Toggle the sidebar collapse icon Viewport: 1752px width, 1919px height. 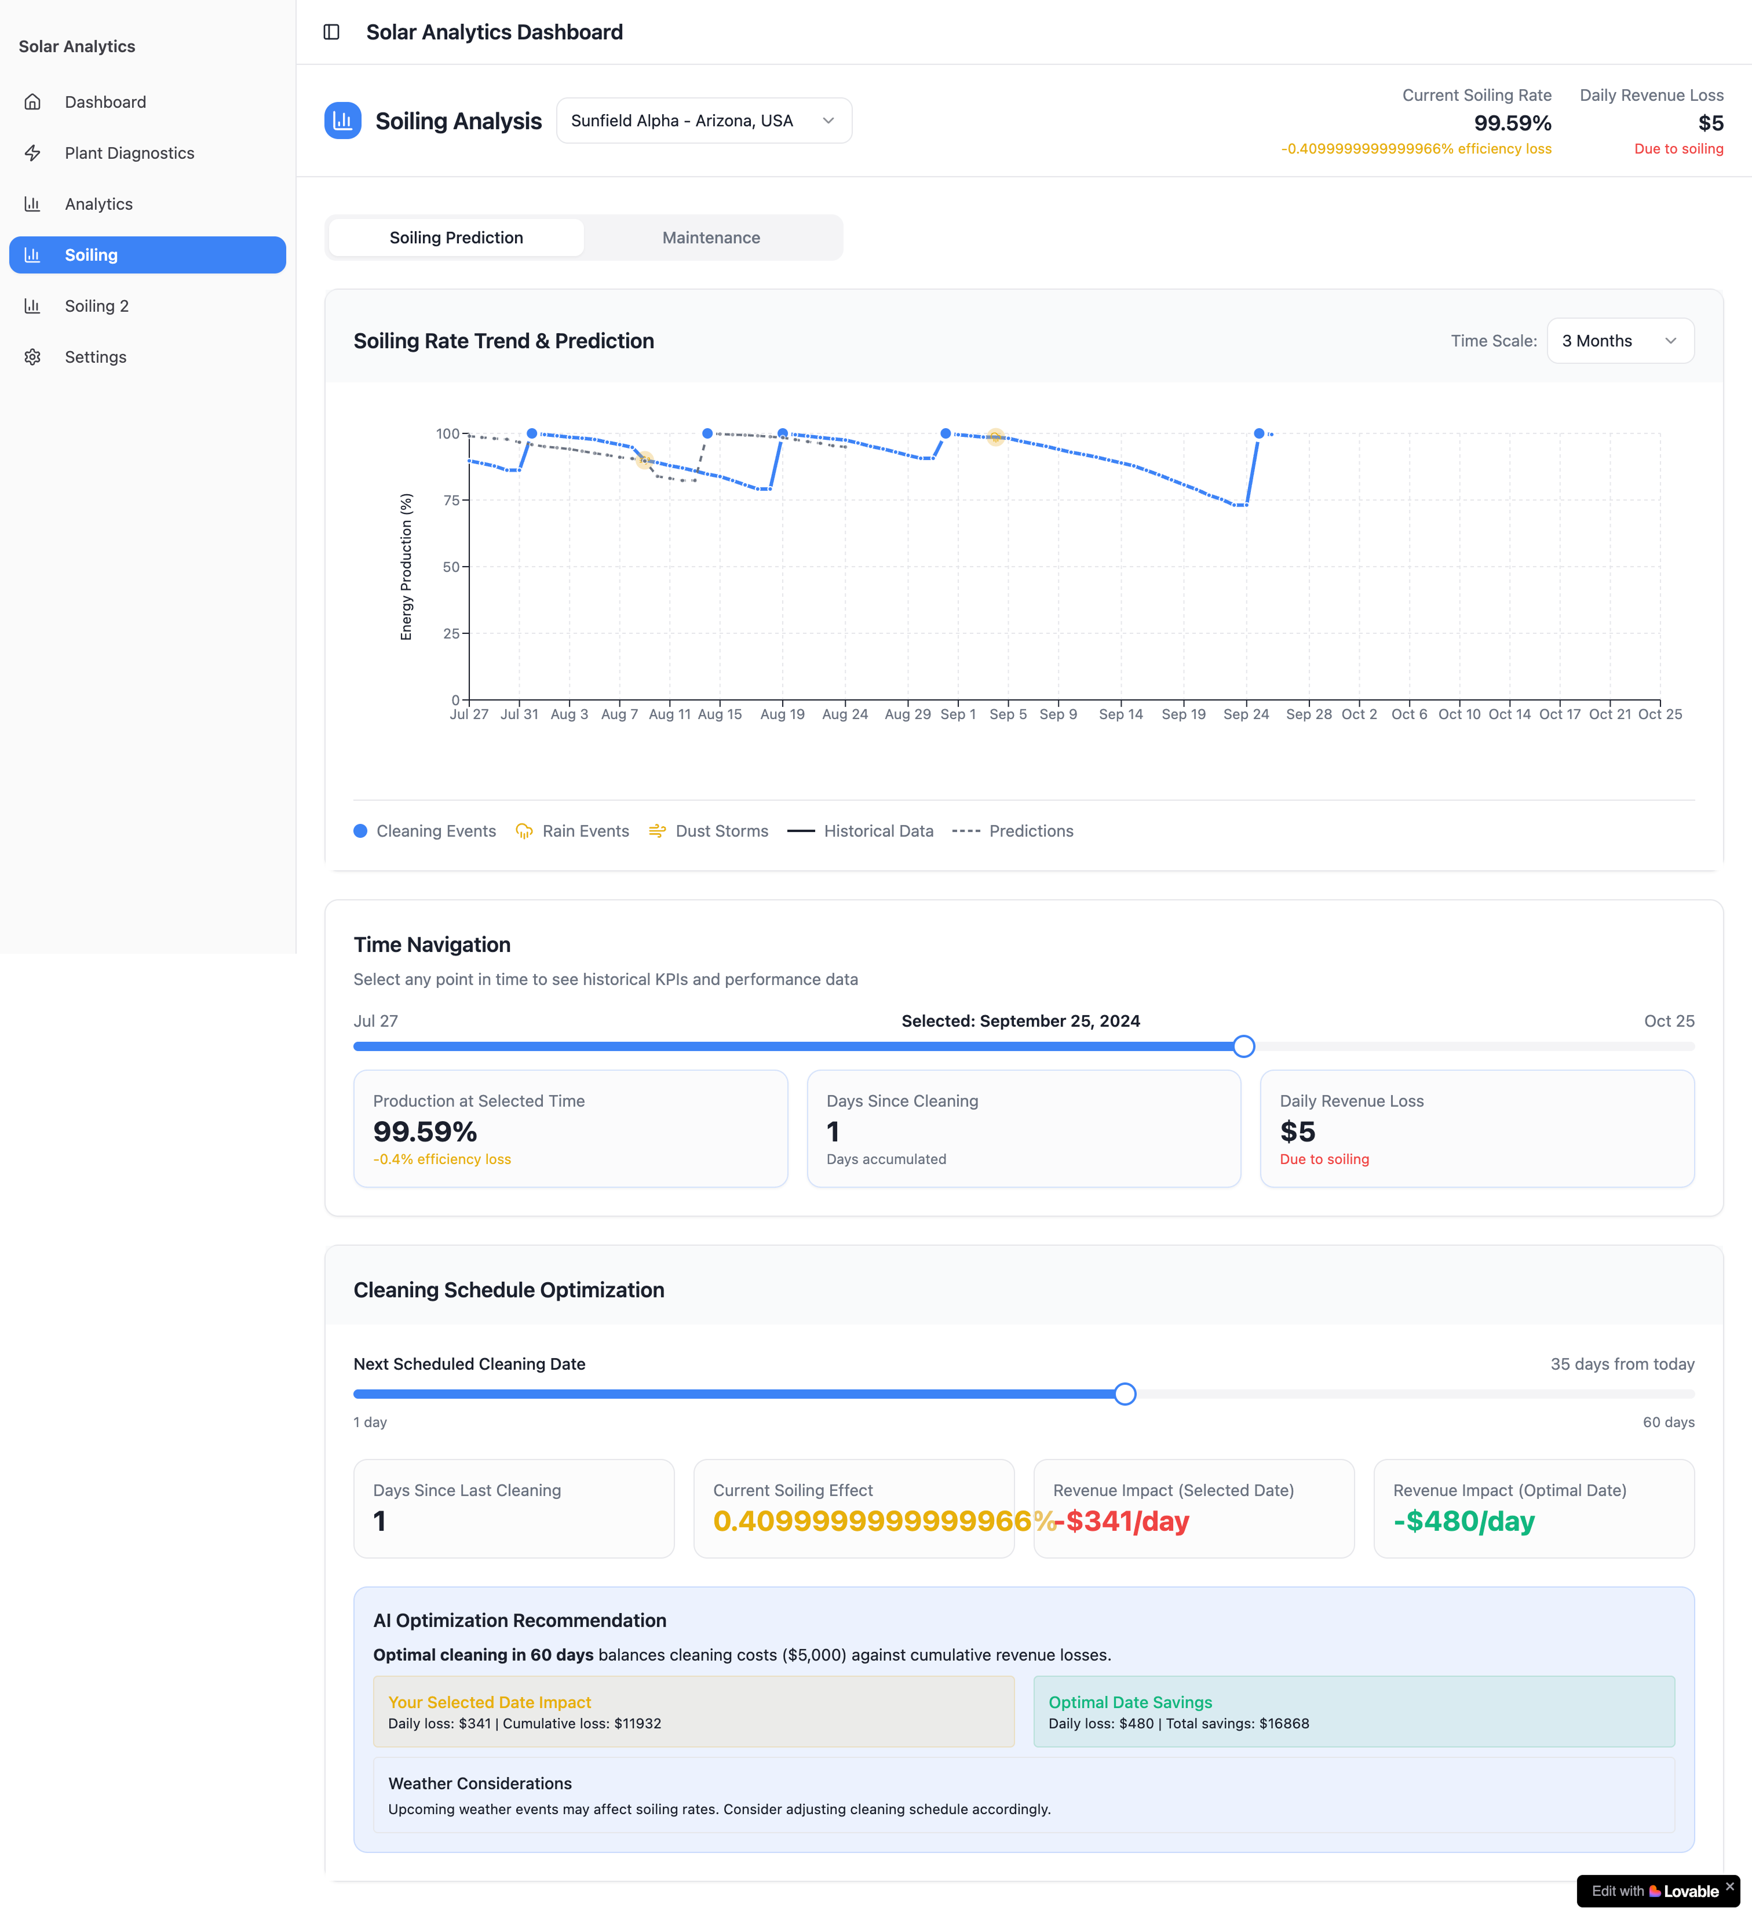point(331,32)
